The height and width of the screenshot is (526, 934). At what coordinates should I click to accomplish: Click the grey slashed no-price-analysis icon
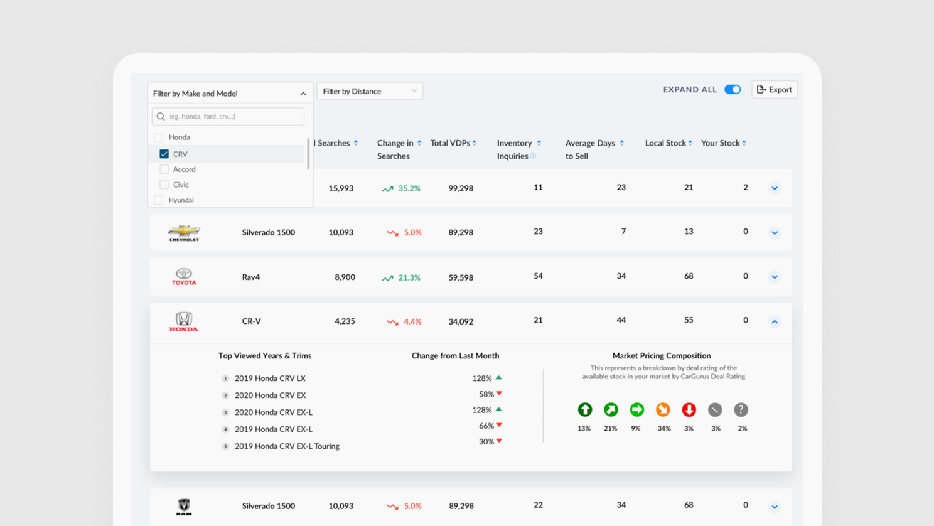coord(715,410)
